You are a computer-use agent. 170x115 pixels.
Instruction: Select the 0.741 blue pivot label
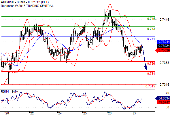click(151, 39)
